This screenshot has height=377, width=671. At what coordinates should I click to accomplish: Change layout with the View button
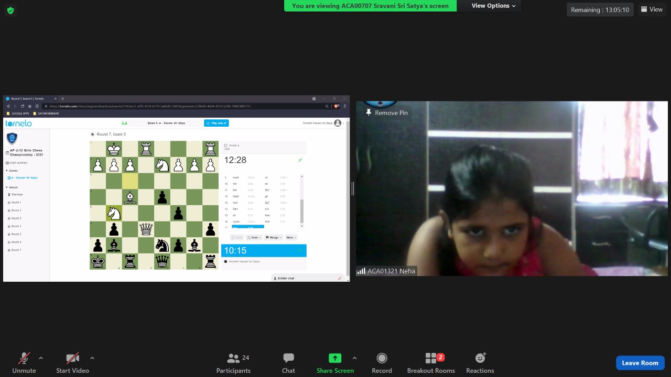652,9
